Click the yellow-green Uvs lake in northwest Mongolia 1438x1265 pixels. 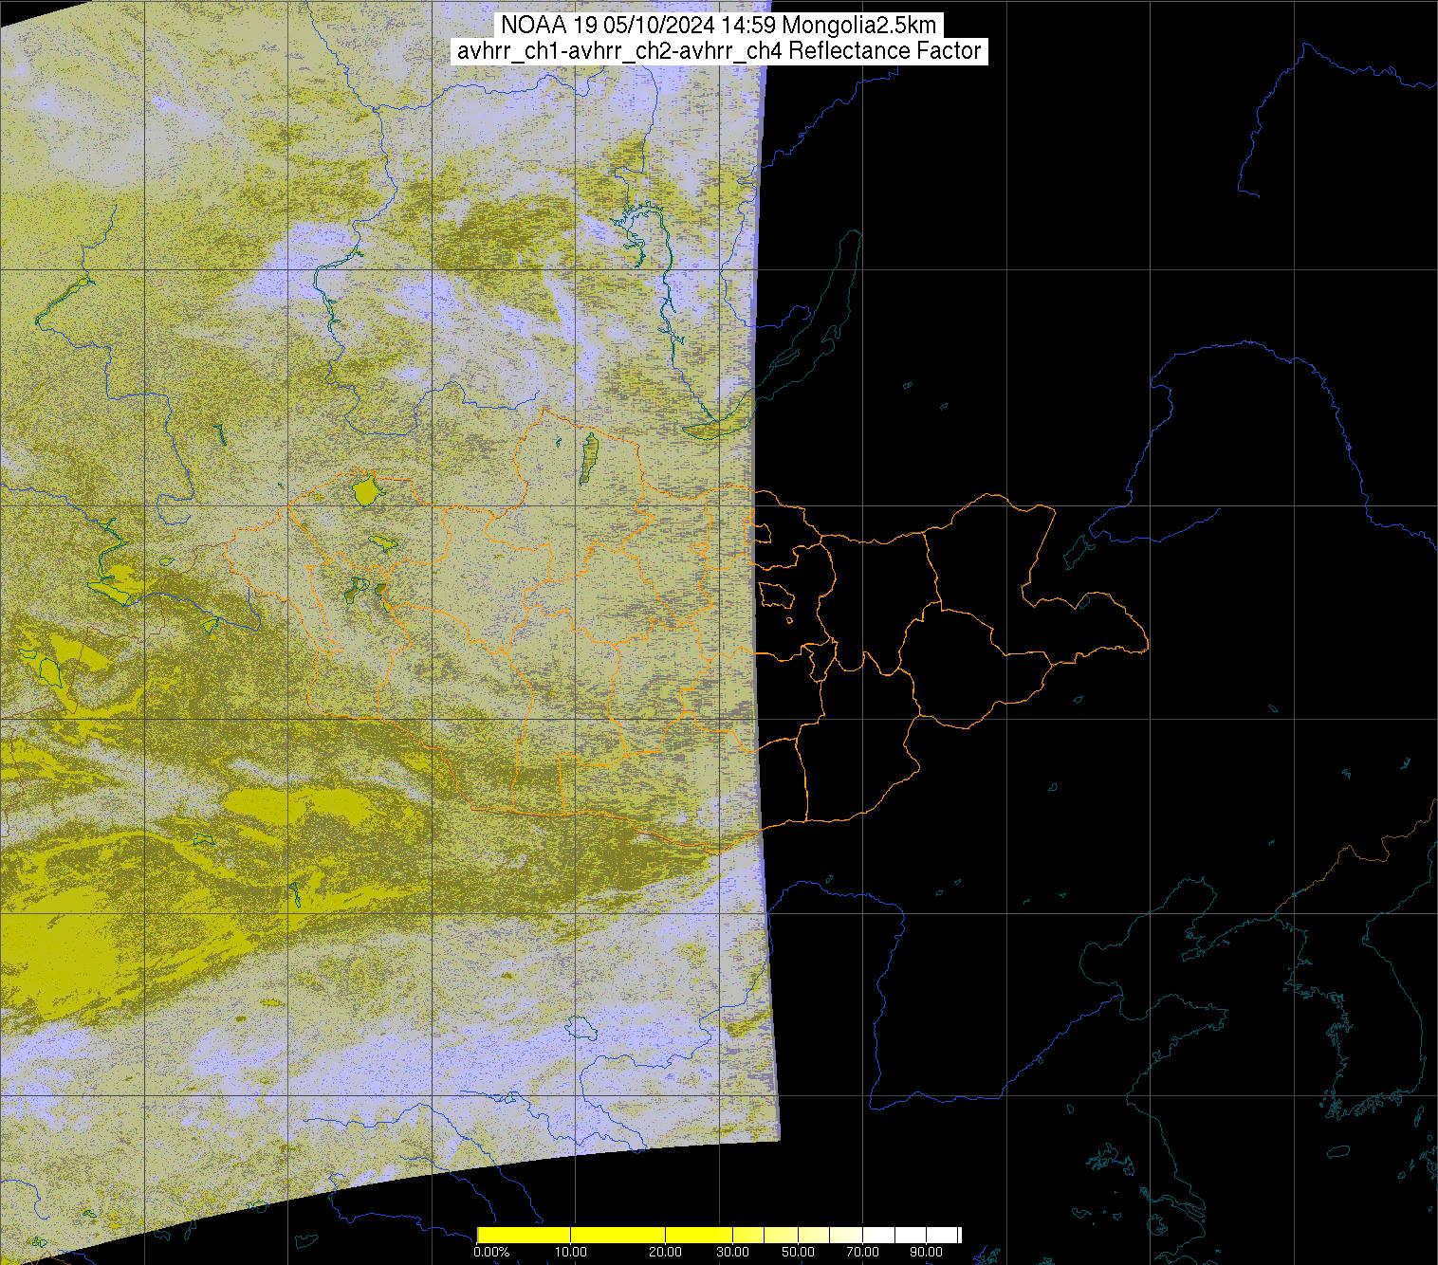(x=363, y=491)
